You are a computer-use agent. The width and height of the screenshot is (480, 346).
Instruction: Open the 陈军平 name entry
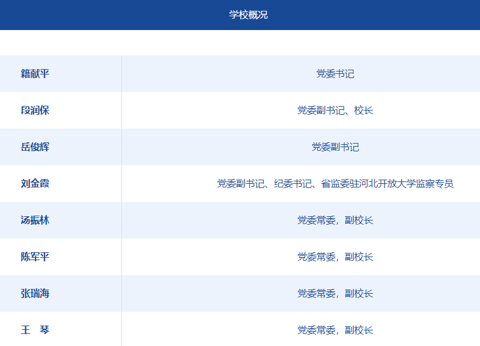(35, 257)
